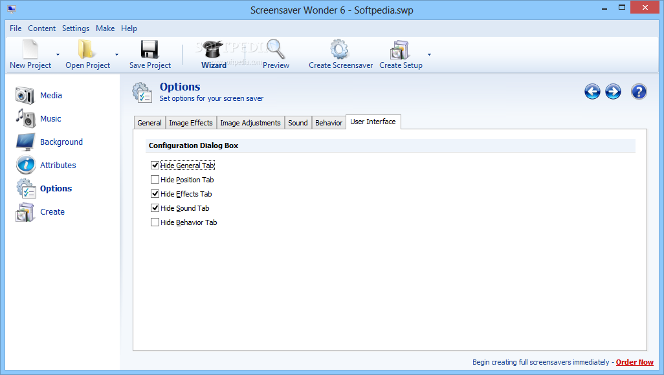Image resolution: width=664 pixels, height=375 pixels.
Task: Open the Attributes info icon in sidebar
Action: tap(26, 165)
